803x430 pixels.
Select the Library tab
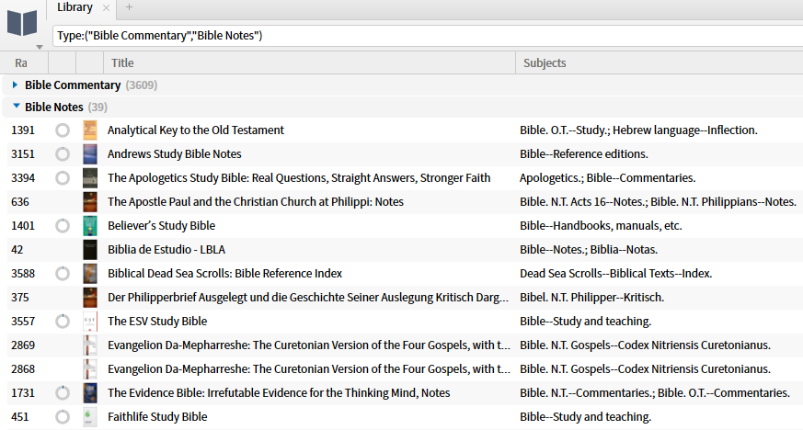point(75,8)
